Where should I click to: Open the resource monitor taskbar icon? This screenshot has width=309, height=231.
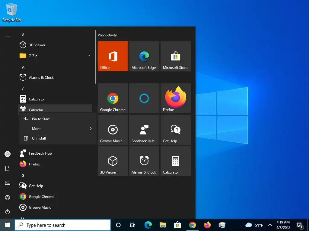tap(222, 225)
